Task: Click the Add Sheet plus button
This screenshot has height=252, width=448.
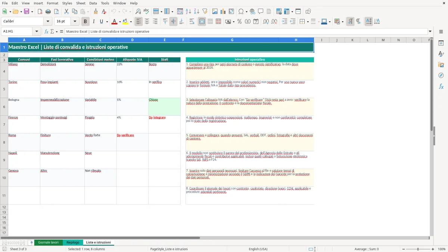Action: 31,242
